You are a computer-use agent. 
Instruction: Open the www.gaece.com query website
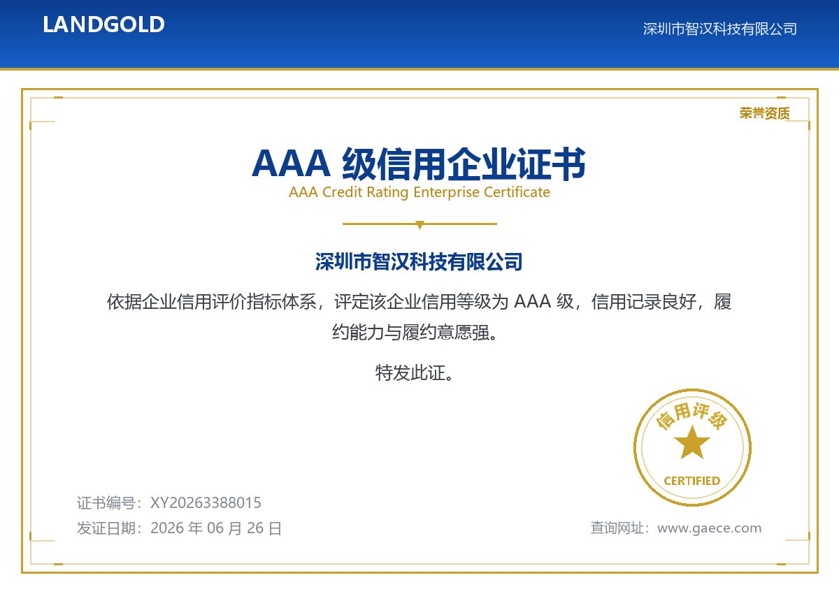click(x=710, y=528)
